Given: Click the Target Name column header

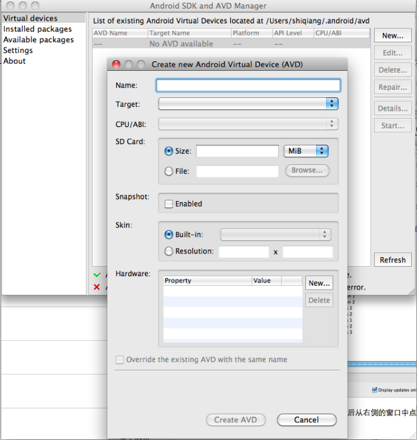Looking at the screenshot, I should [x=189, y=33].
